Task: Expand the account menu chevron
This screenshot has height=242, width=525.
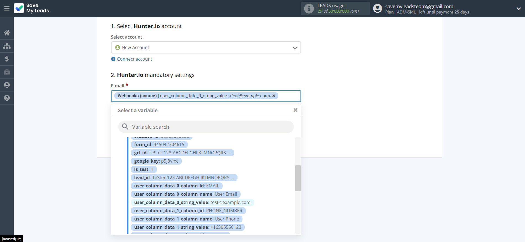Action: (x=518, y=9)
